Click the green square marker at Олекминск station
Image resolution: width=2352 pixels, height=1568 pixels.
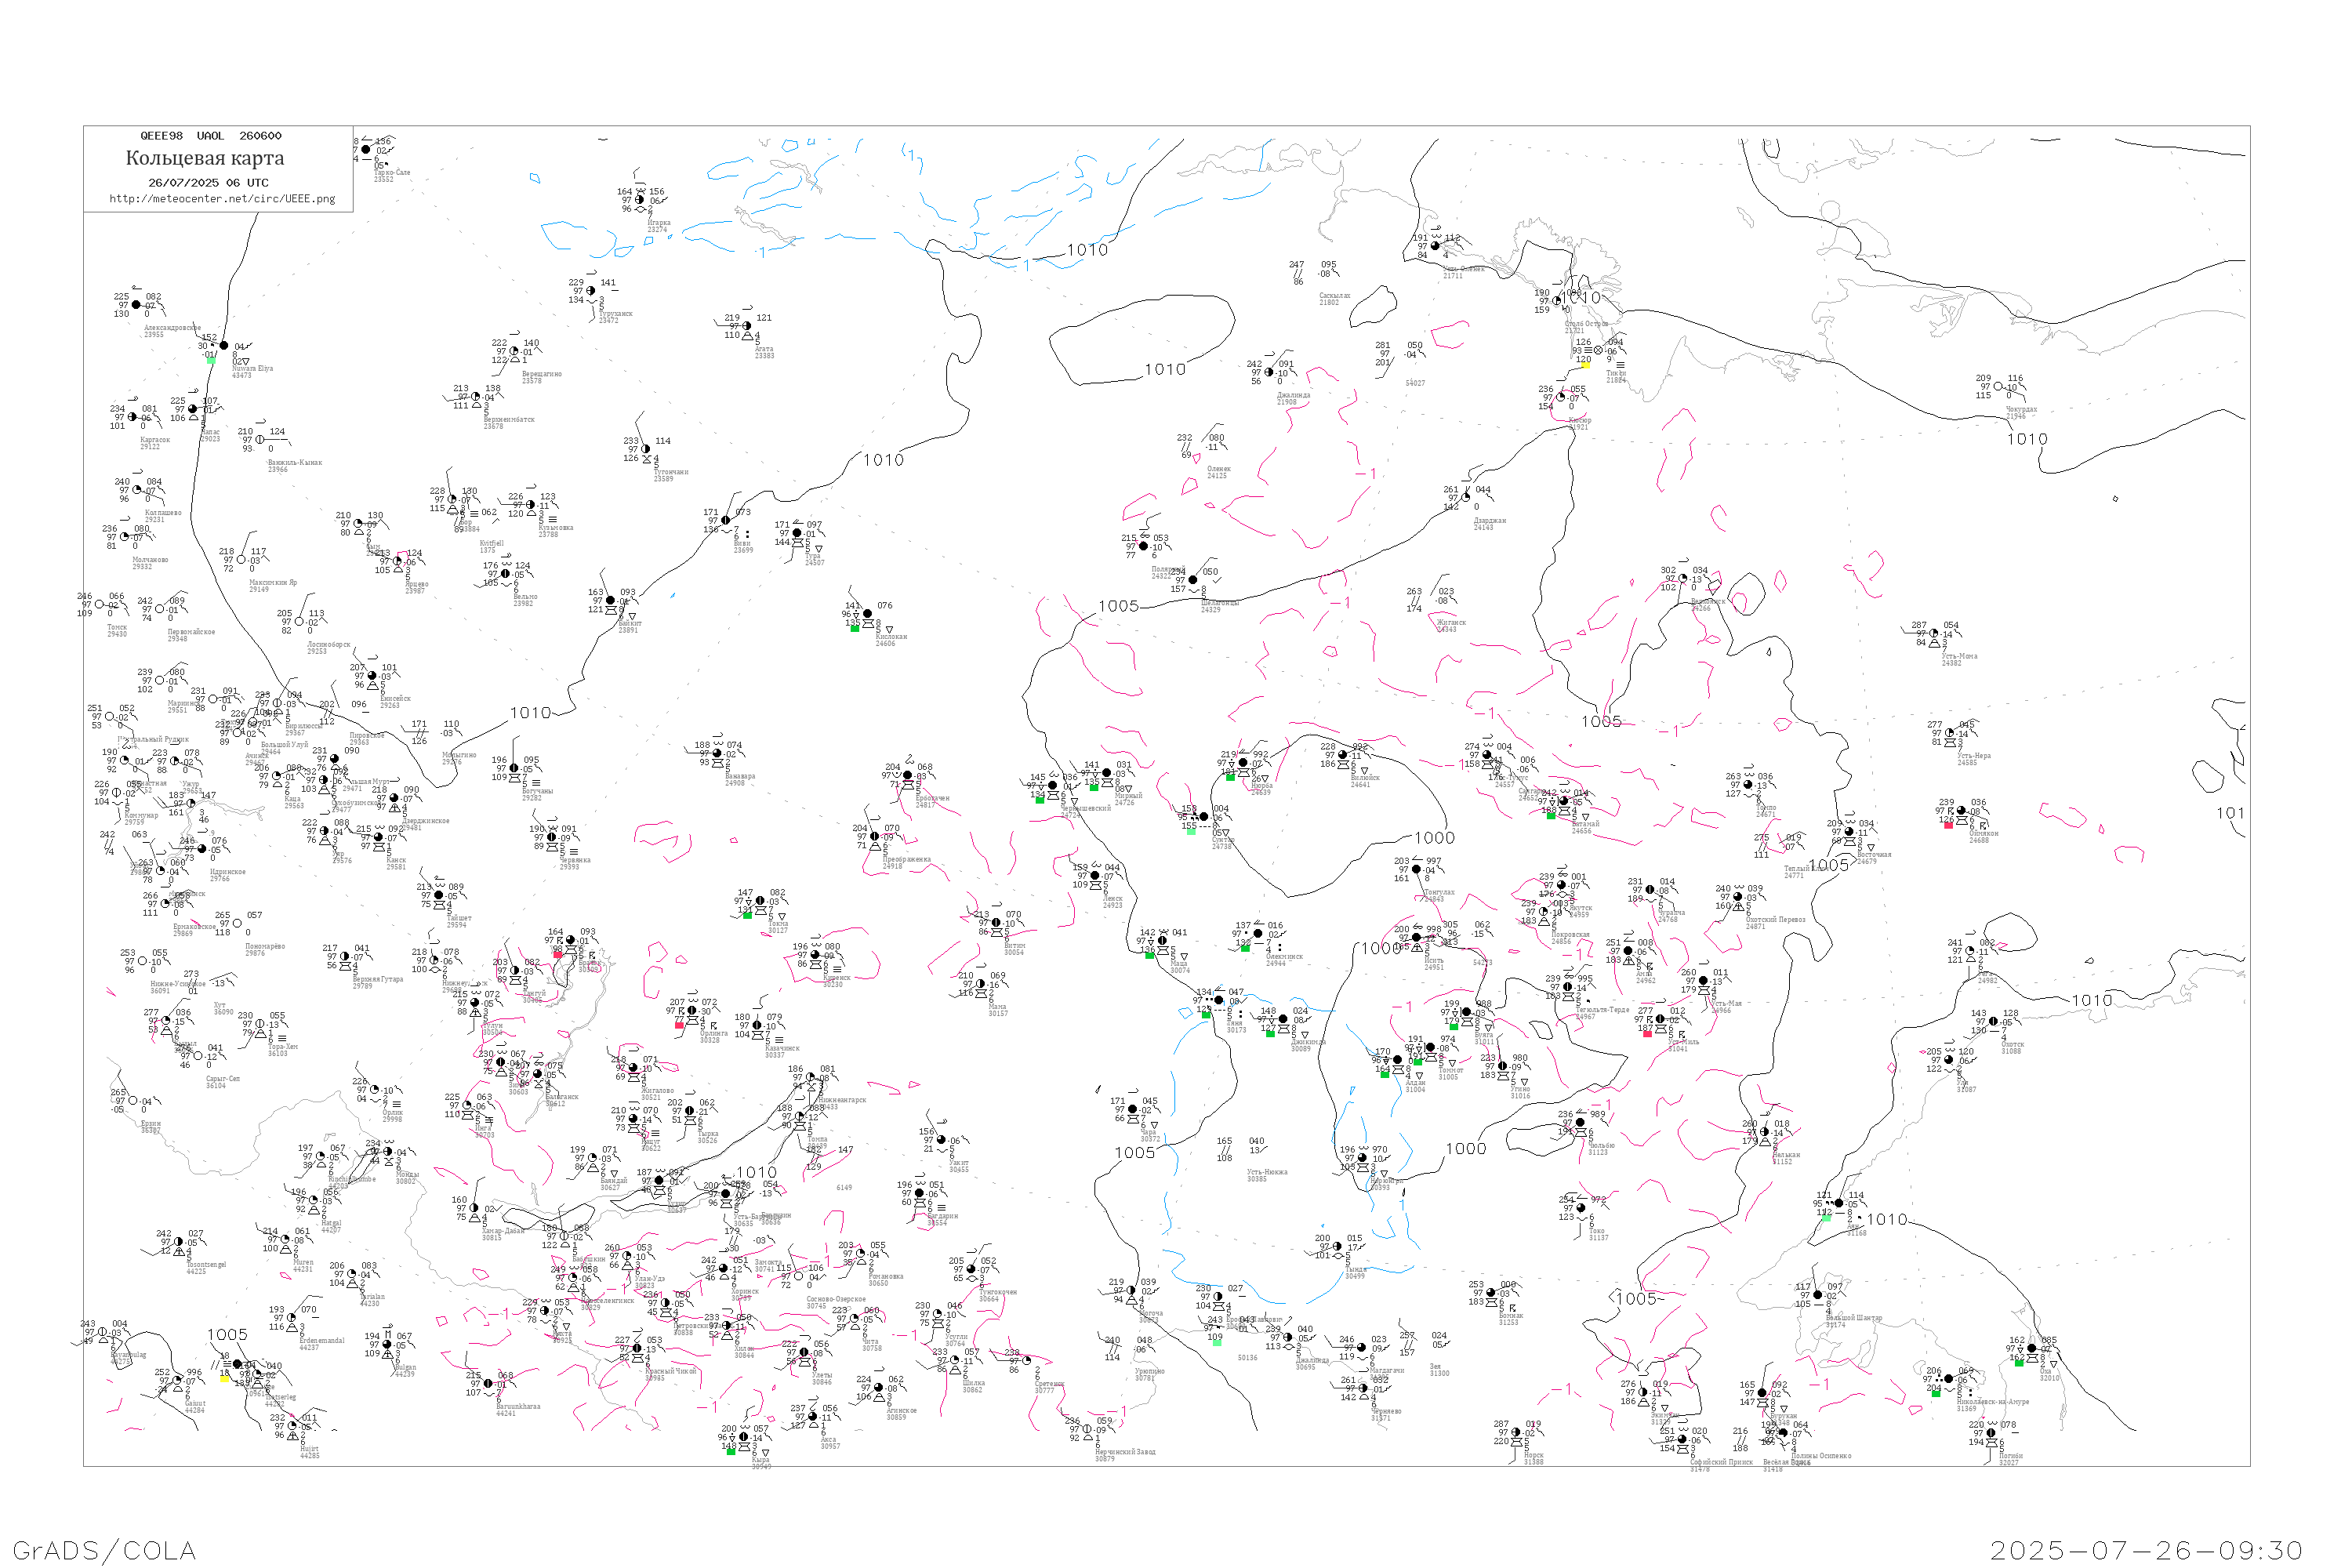point(1246,948)
